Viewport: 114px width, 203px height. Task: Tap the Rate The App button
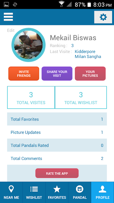pos(57,173)
